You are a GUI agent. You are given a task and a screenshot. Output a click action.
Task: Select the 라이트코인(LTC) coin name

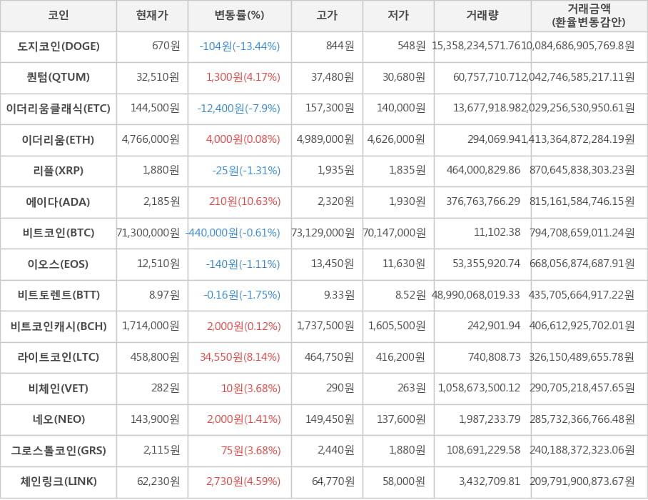coord(59,357)
